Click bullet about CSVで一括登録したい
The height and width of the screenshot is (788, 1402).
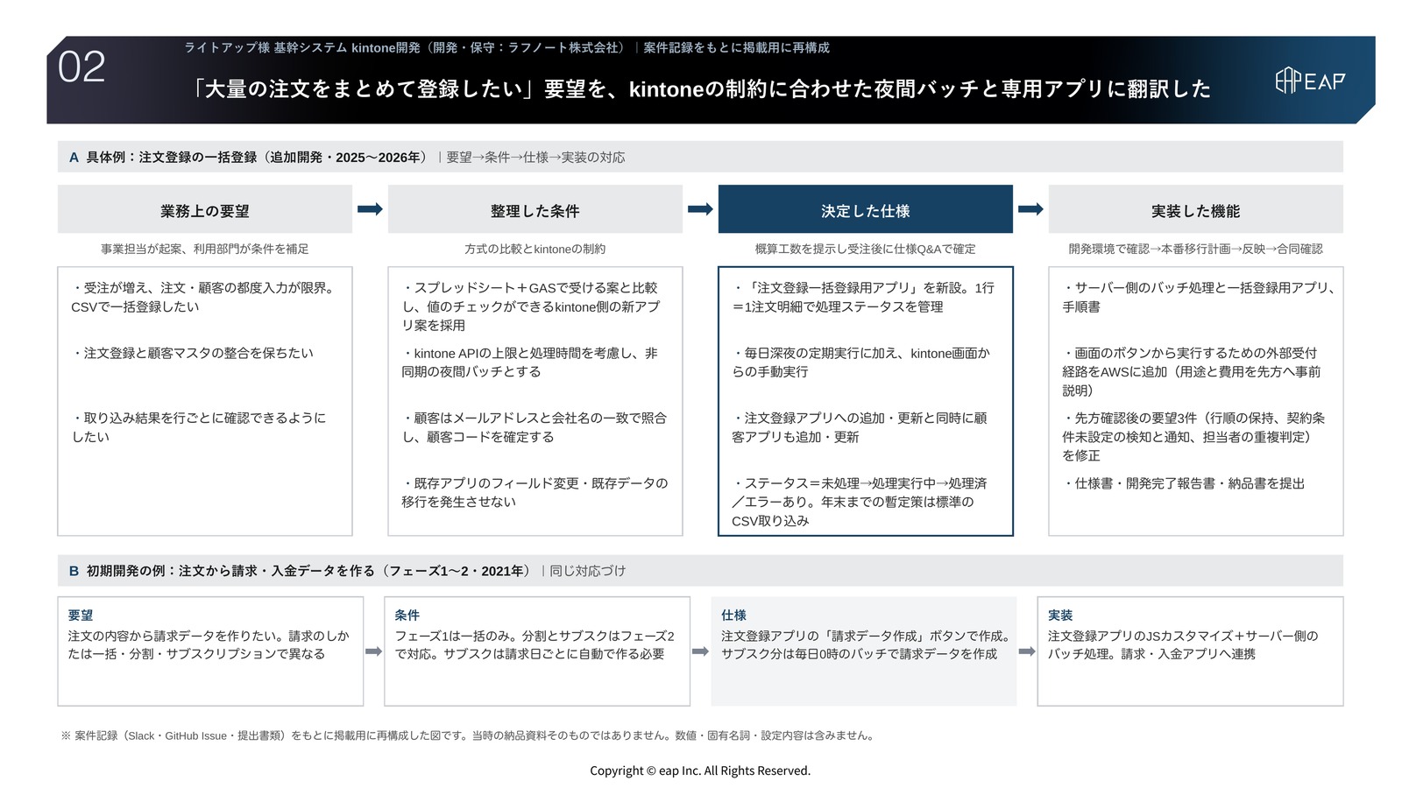coord(203,297)
